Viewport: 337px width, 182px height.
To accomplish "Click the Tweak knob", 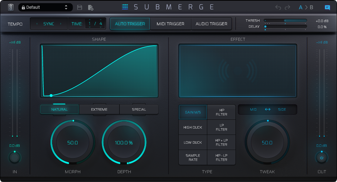I will (267, 142).
